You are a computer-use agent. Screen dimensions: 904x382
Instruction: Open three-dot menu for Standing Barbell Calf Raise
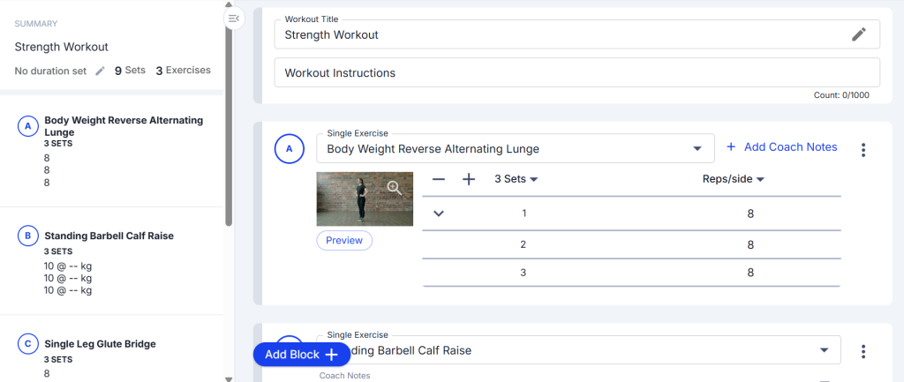click(x=863, y=351)
